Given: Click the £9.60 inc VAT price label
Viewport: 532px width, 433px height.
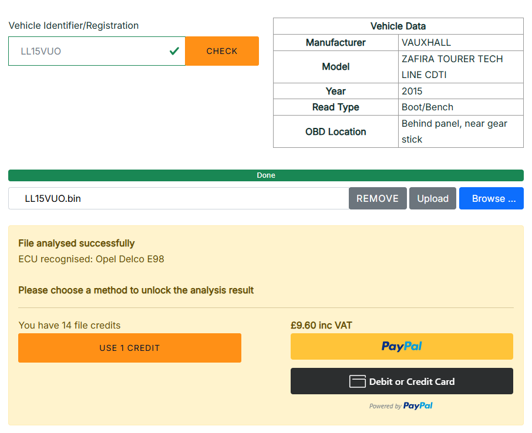Looking at the screenshot, I should click(x=321, y=325).
